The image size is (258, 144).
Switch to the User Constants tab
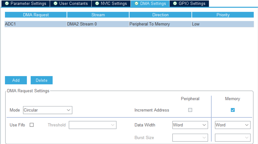pyautogui.click(x=71, y=3)
